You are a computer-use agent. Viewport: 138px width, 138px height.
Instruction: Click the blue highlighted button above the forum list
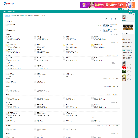point(8,16)
